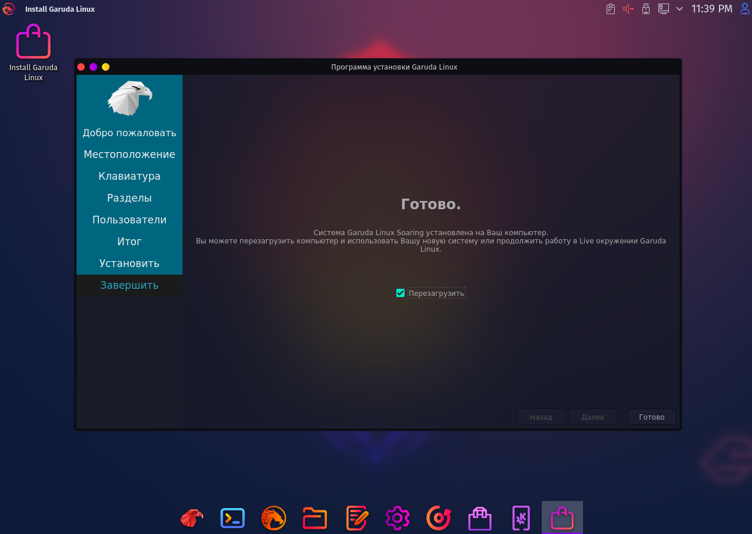This screenshot has width=752, height=534.
Task: Select the Итог step
Action: (130, 242)
